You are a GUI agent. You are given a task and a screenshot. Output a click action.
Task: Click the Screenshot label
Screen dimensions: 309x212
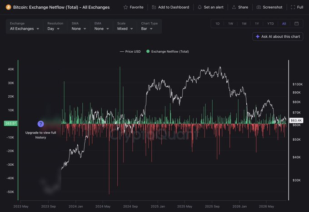click(x=273, y=7)
